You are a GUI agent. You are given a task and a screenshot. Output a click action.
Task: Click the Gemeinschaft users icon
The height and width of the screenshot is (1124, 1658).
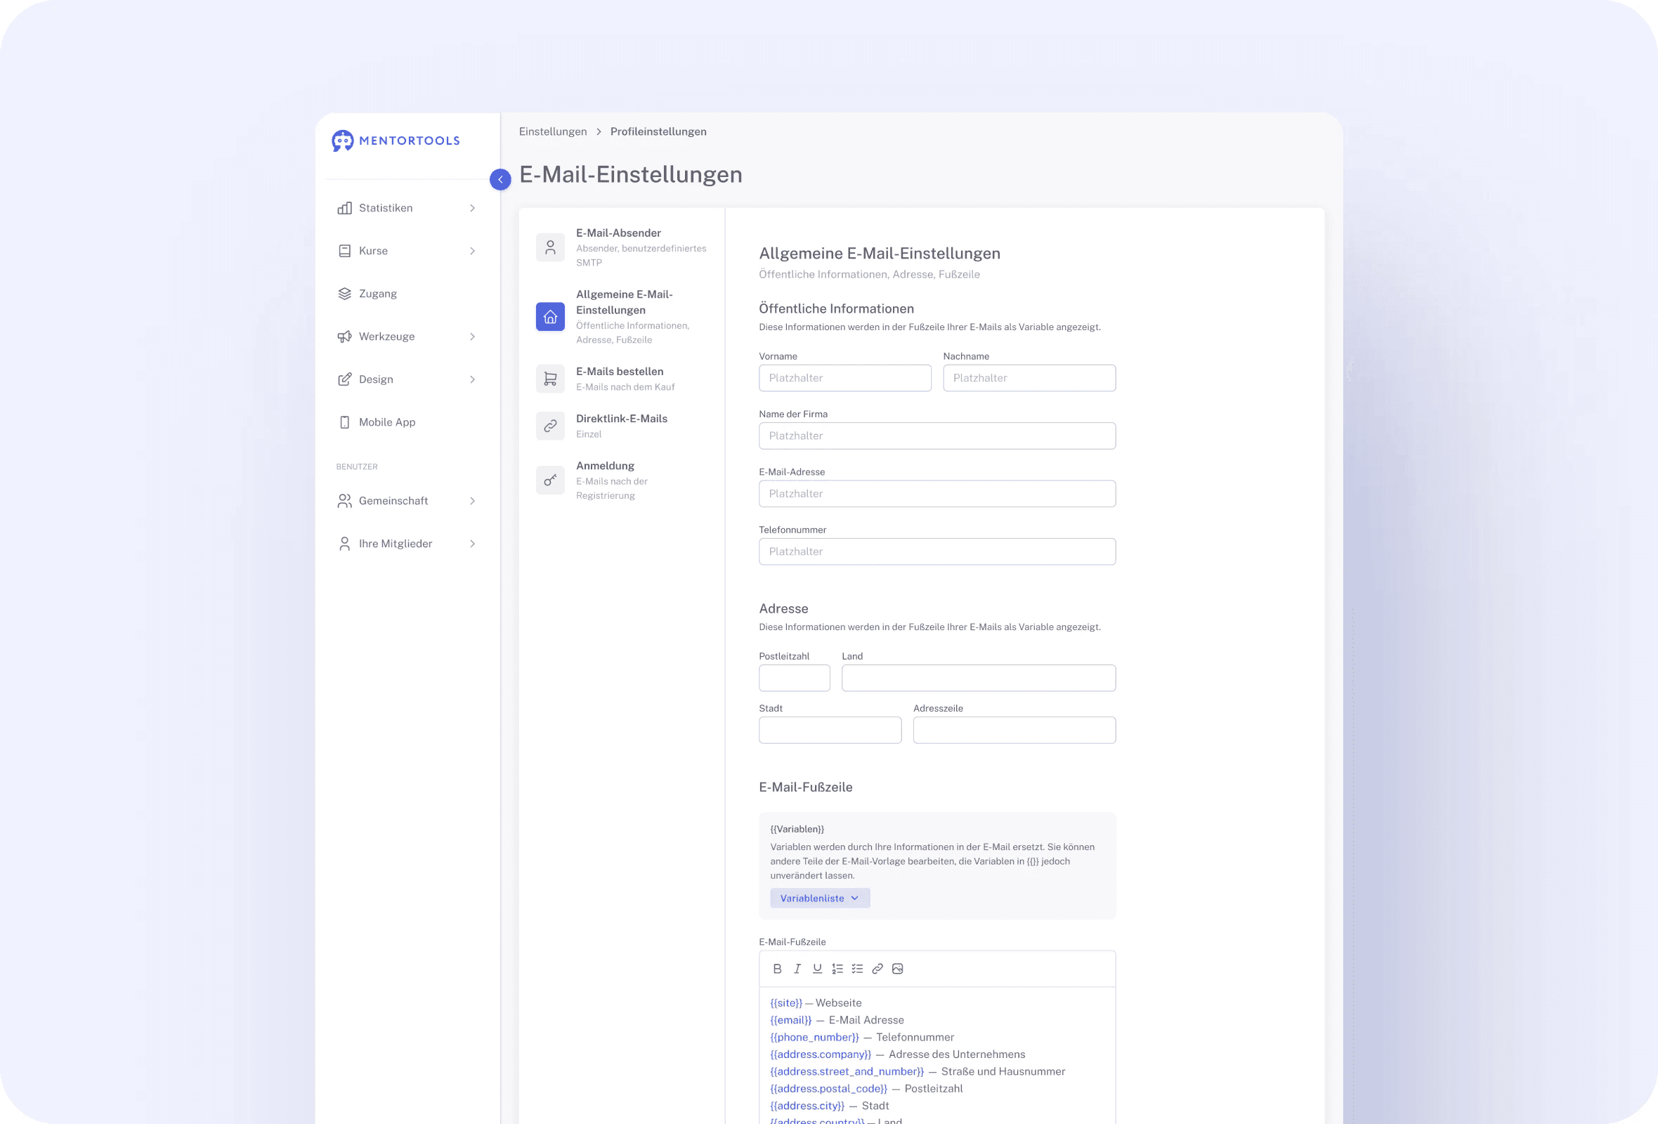(344, 501)
